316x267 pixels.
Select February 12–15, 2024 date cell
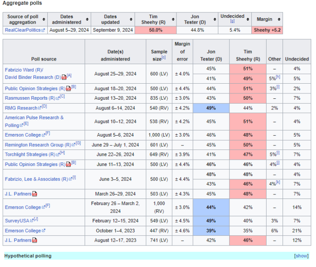115,221
